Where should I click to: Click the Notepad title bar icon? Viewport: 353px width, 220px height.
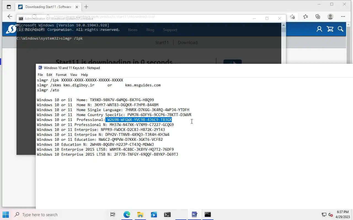click(40, 68)
